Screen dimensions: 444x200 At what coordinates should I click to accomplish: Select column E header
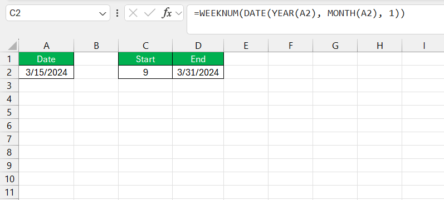pyautogui.click(x=246, y=46)
